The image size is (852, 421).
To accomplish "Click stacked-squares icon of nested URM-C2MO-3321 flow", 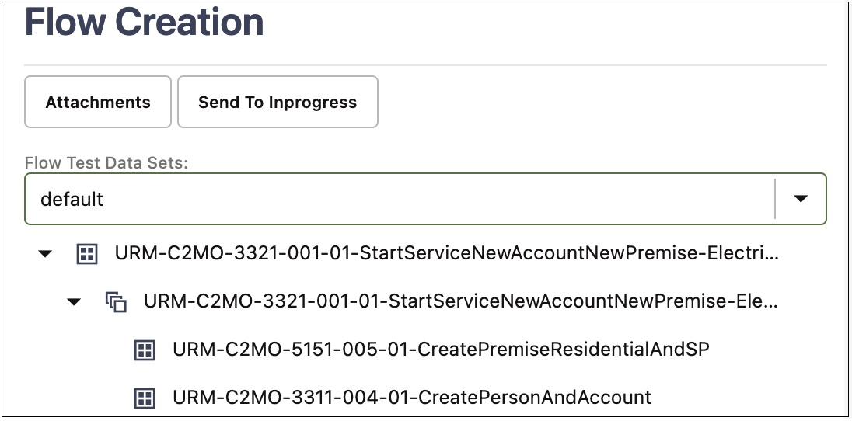I will tap(116, 301).
